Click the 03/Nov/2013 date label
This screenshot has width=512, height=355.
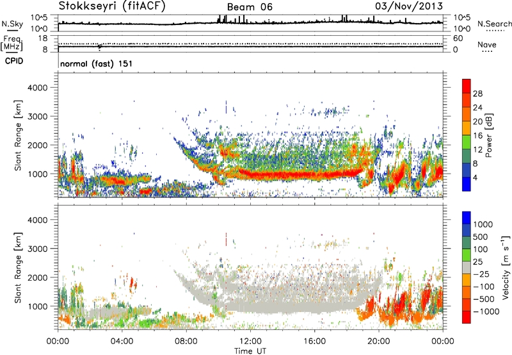tap(409, 6)
